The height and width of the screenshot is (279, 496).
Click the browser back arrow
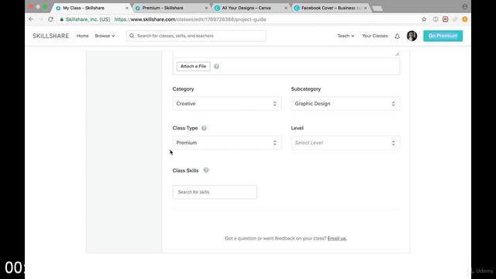[31, 19]
